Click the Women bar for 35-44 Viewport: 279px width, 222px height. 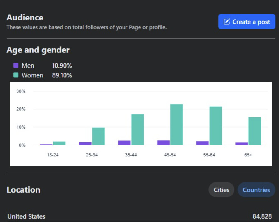[138, 129]
